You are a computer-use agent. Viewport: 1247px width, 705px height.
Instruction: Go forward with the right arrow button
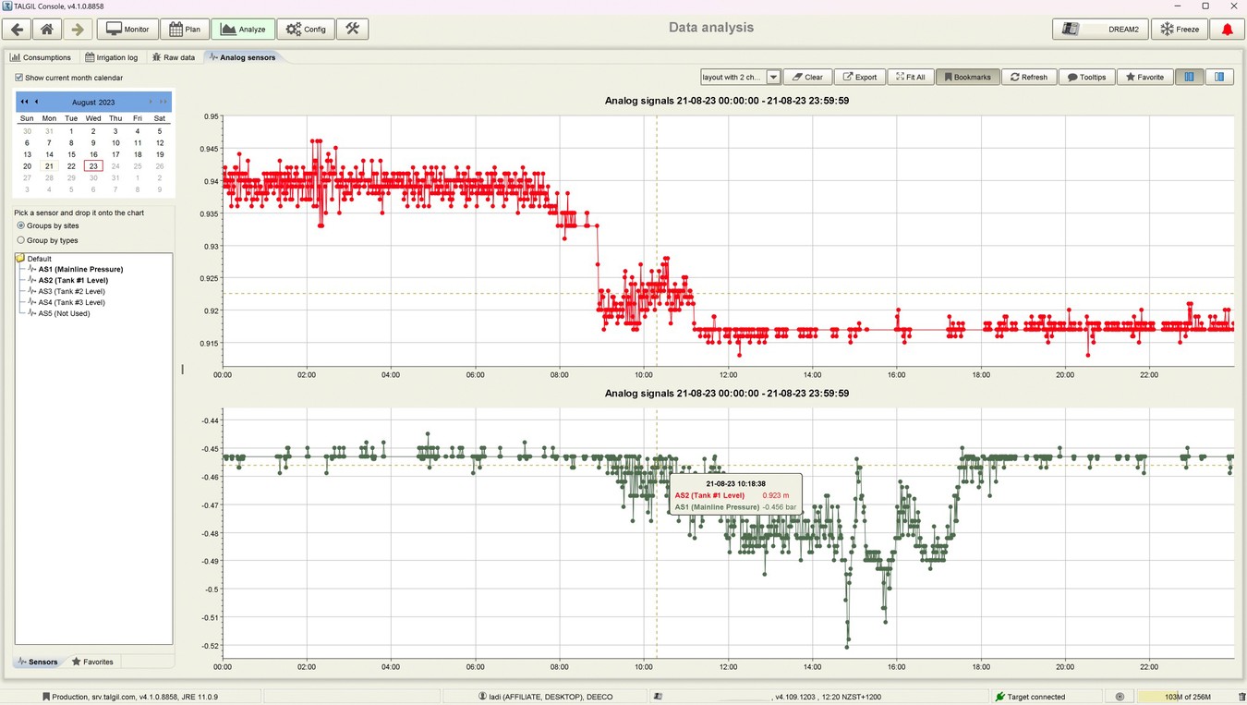pos(78,29)
